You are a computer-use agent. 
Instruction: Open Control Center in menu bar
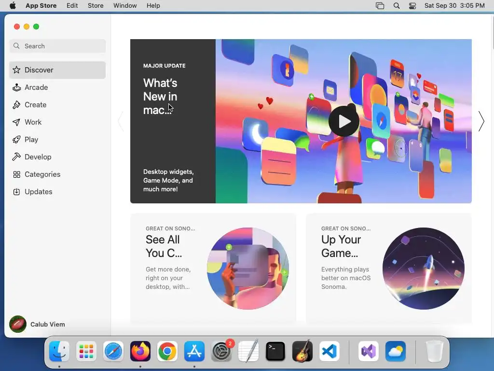tap(412, 6)
